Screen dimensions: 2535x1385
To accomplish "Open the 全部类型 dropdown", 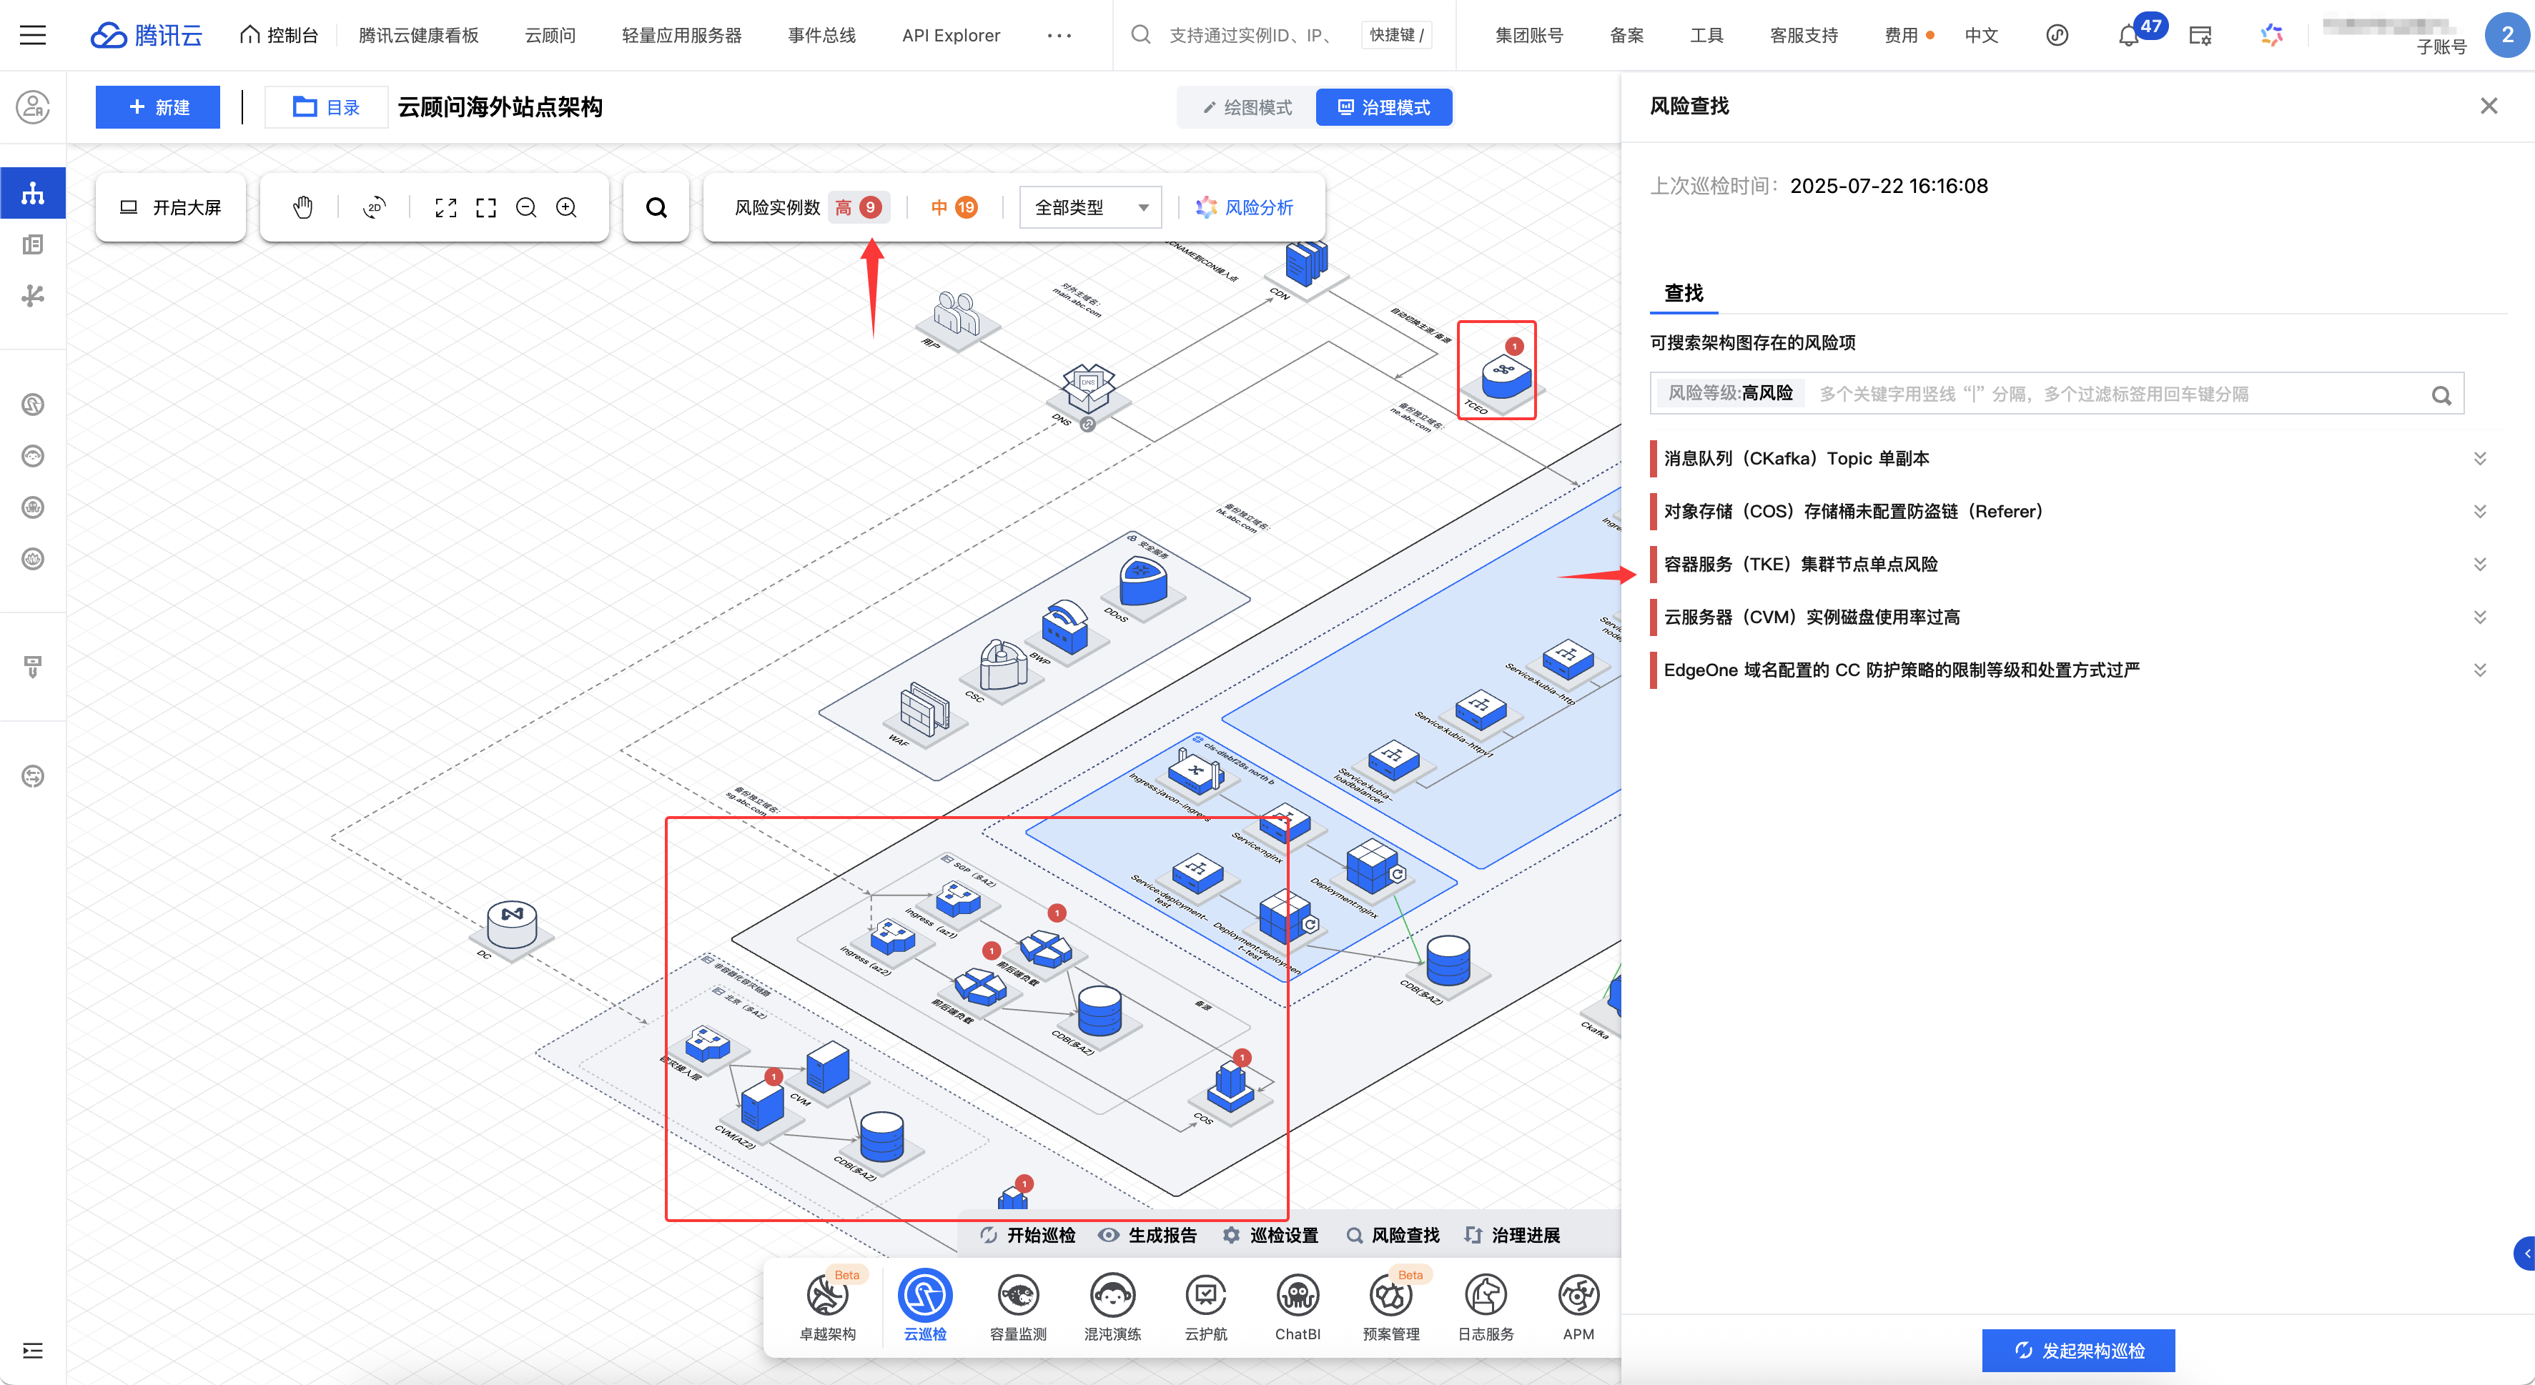I will point(1090,207).
